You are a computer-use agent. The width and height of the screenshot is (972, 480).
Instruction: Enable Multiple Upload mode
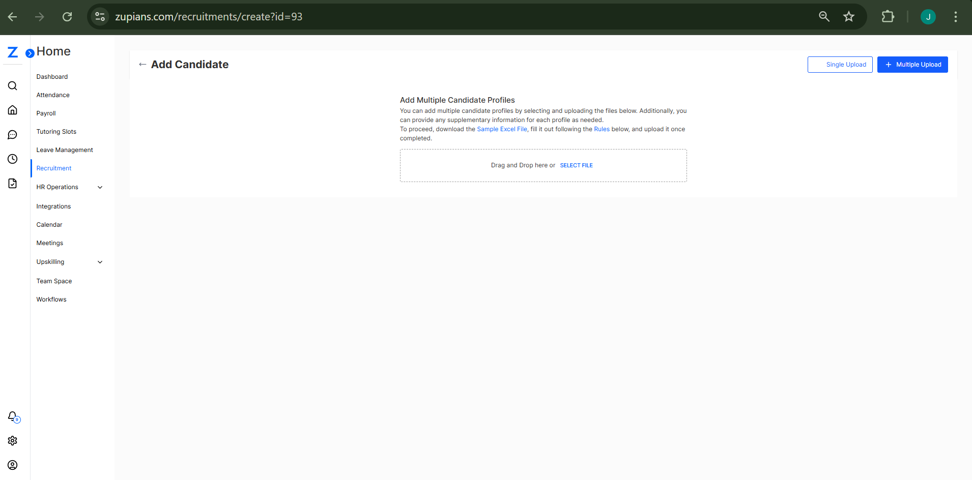click(912, 64)
